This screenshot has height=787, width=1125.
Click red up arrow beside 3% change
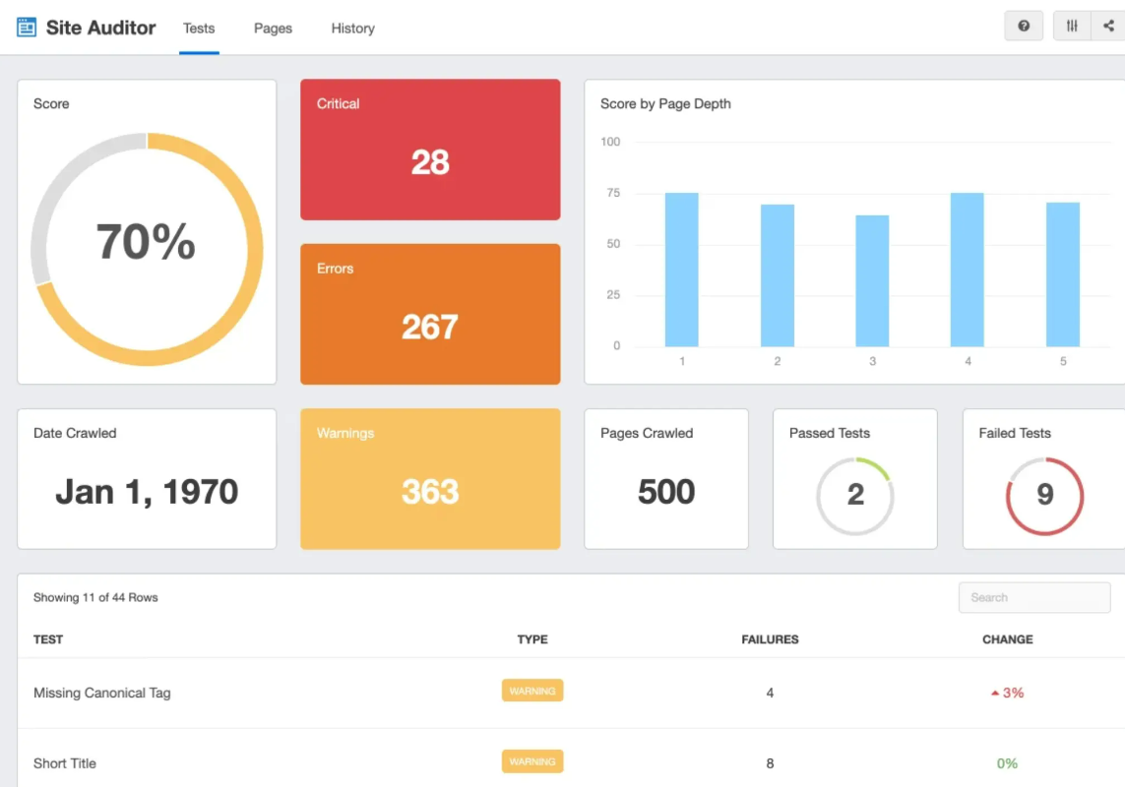995,693
